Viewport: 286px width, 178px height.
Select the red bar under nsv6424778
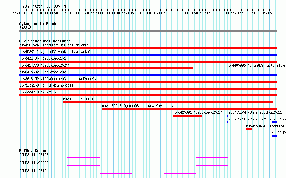click(x=106, y=68)
